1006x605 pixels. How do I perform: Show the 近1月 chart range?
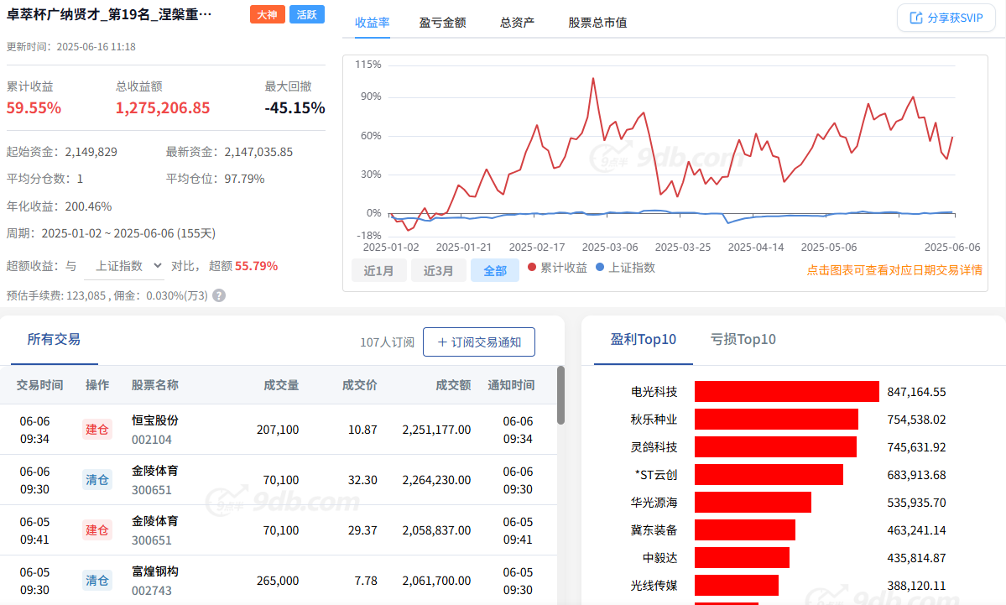[378, 271]
